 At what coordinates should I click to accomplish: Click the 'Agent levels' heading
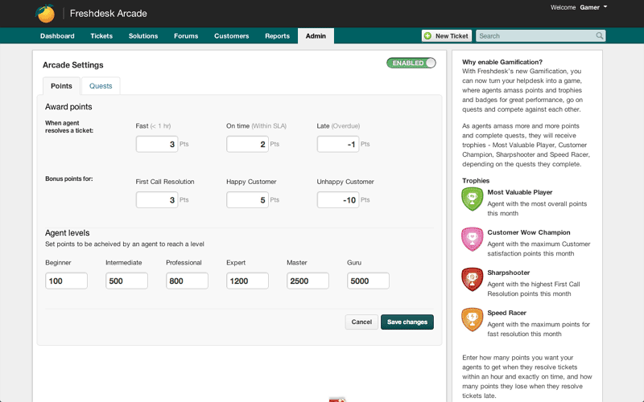[x=68, y=232]
